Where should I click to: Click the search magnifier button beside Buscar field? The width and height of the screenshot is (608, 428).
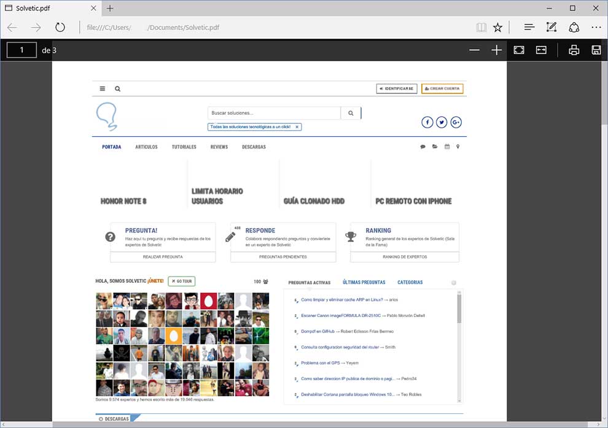point(351,113)
